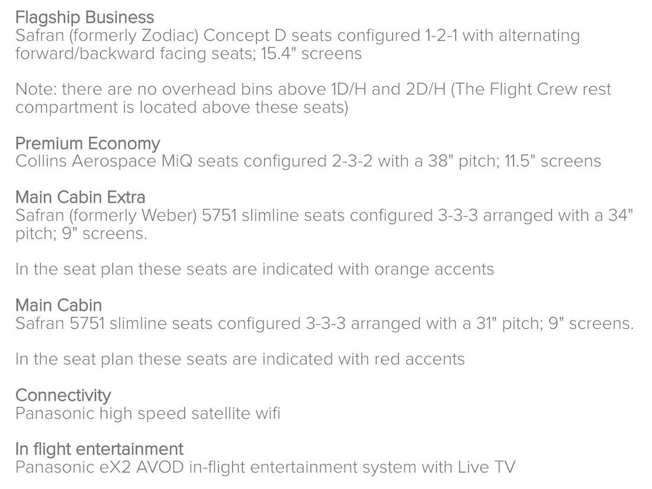Viewport: 652px width, 489px height.
Task: Click the note about no overhead bins
Action: (313, 98)
